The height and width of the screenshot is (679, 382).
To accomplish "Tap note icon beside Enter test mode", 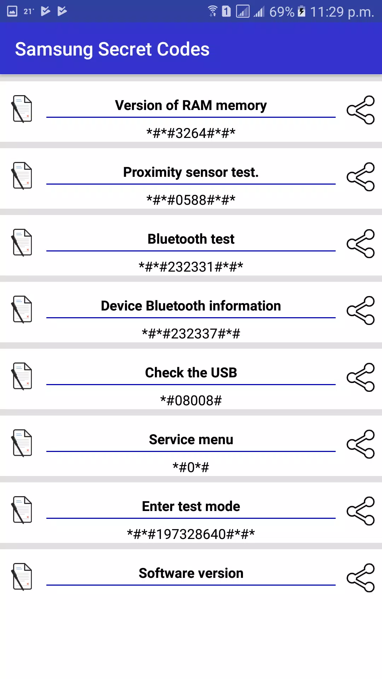I will (x=22, y=510).
